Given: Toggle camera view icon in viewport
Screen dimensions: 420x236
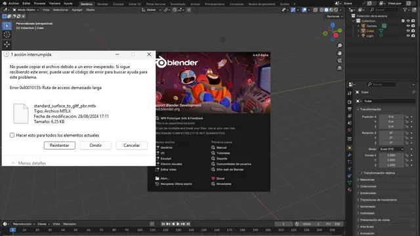Looking at the screenshot, I should click(339, 61).
